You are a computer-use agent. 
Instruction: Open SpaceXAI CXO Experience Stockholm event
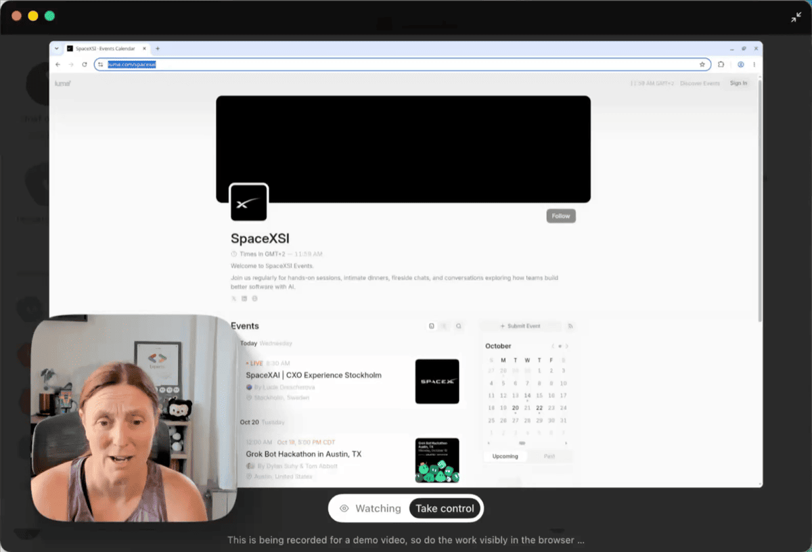pos(313,375)
